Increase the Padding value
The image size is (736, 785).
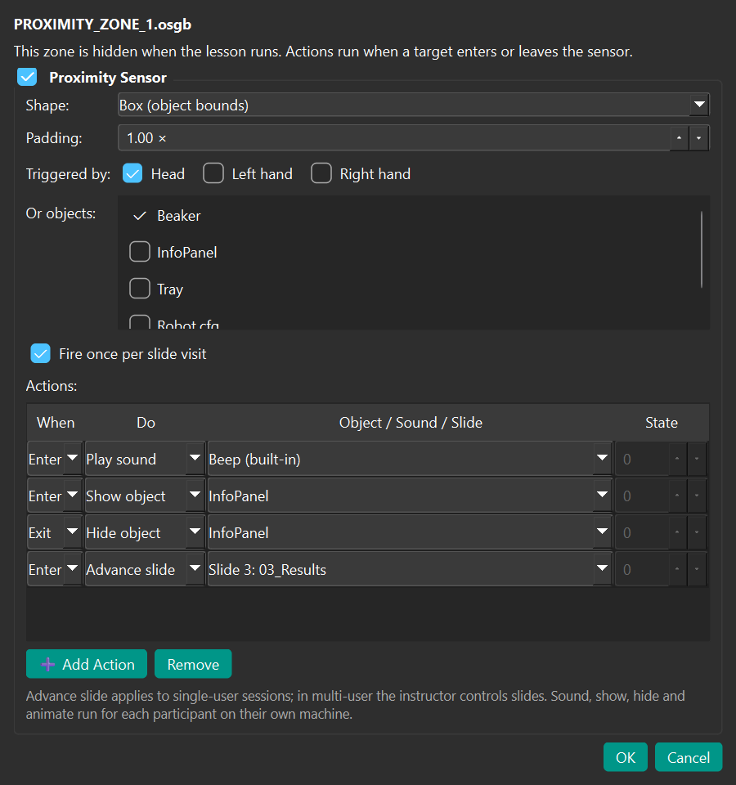pyautogui.click(x=679, y=137)
